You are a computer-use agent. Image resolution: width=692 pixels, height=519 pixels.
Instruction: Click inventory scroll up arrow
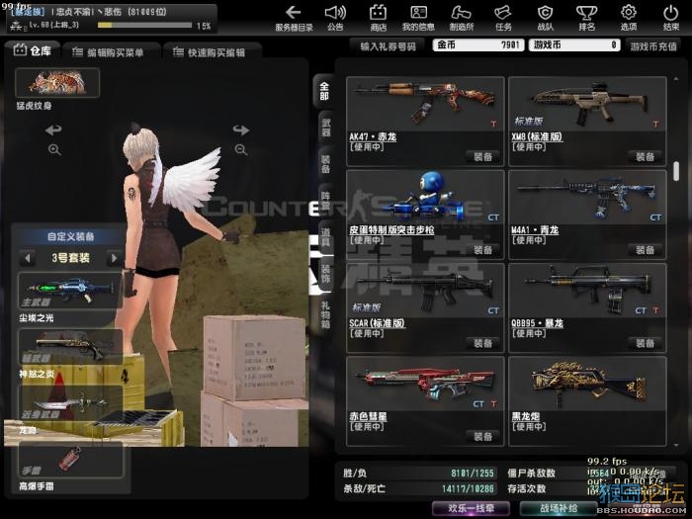click(676, 79)
